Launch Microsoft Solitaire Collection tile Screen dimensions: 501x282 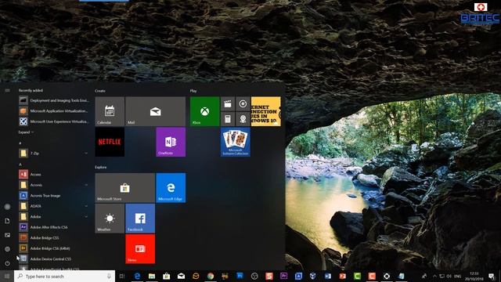point(235,142)
